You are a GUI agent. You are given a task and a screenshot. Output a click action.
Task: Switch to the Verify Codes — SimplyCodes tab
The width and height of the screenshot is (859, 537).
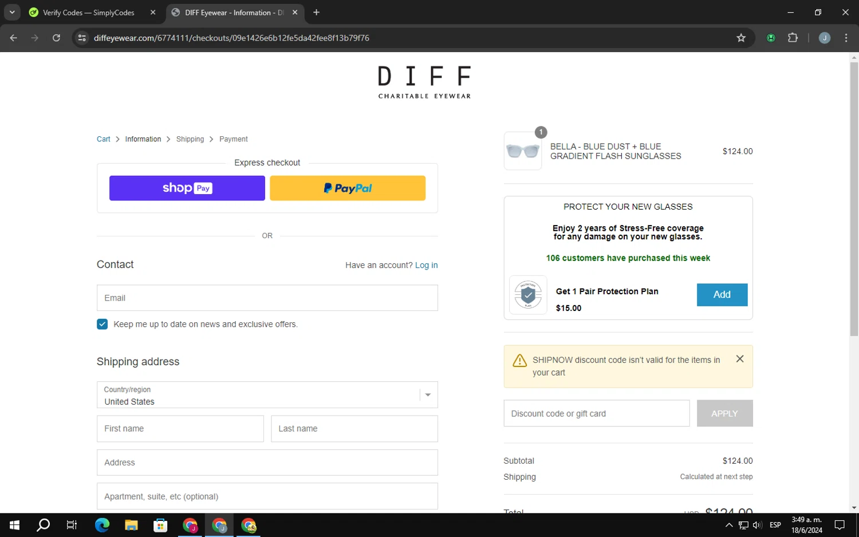click(x=89, y=13)
